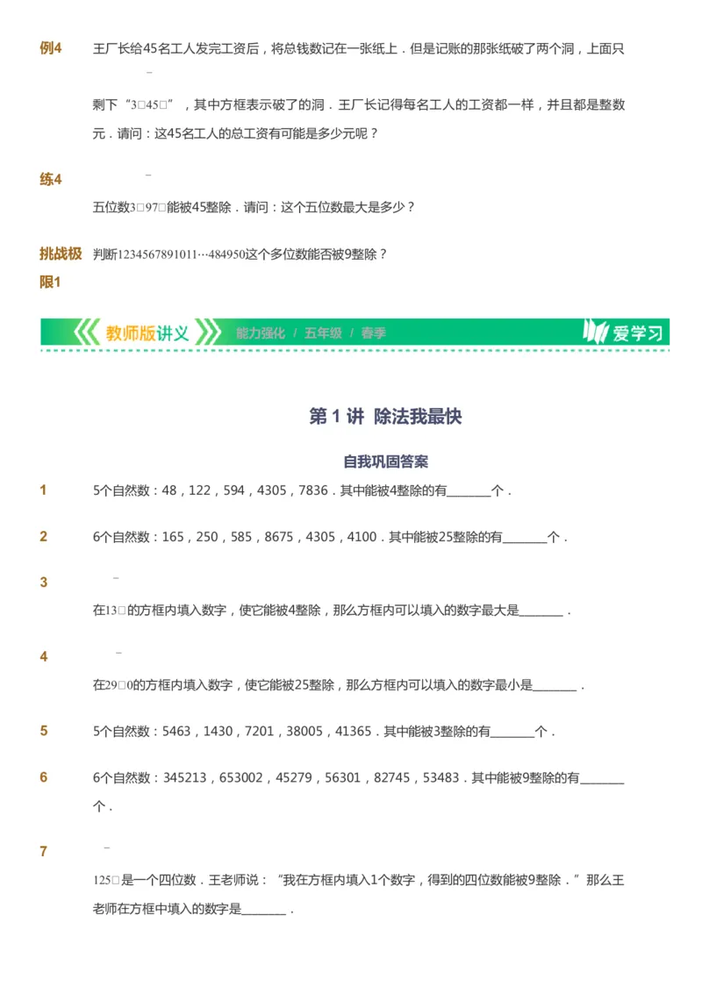Select question number 2 marker
The height and width of the screenshot is (994, 702).
click(42, 536)
